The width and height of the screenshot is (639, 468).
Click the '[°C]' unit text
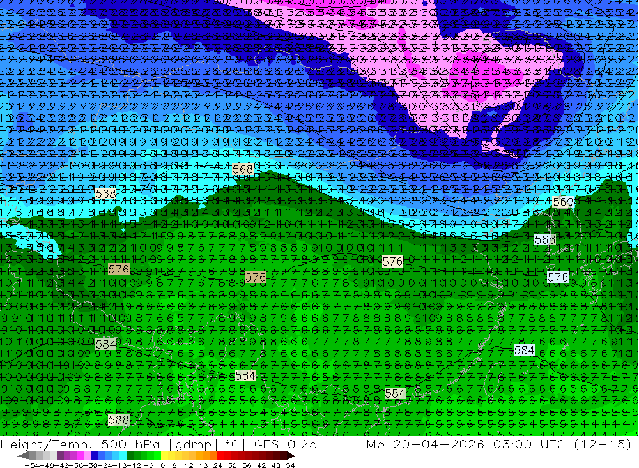[x=232, y=444]
